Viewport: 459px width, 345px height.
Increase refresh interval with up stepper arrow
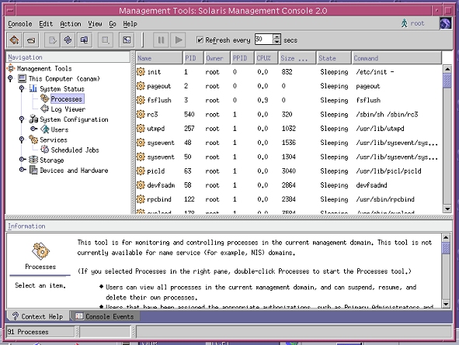point(276,36)
